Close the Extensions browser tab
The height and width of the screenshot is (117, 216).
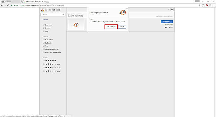21,2
